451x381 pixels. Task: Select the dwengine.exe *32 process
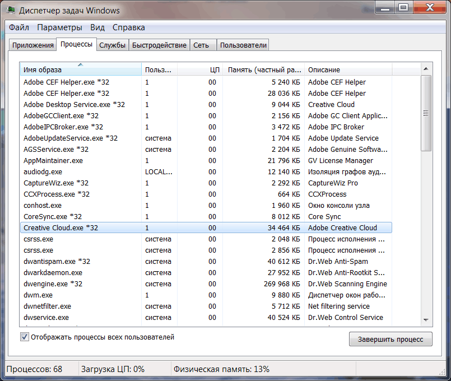(x=206, y=284)
